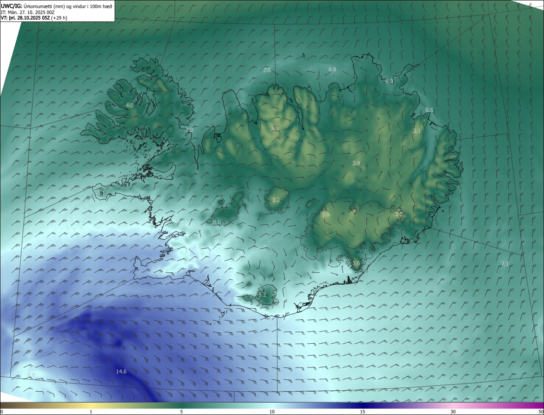Select the 5.2 value label near the south coast
This screenshot has width=544, height=415.
262,294
